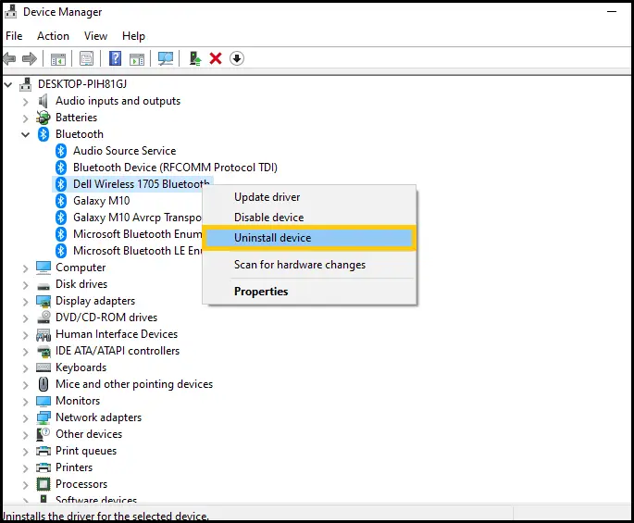Click the DVD/CD-ROM drives category icon
This screenshot has width=634, height=523.
coord(44,318)
